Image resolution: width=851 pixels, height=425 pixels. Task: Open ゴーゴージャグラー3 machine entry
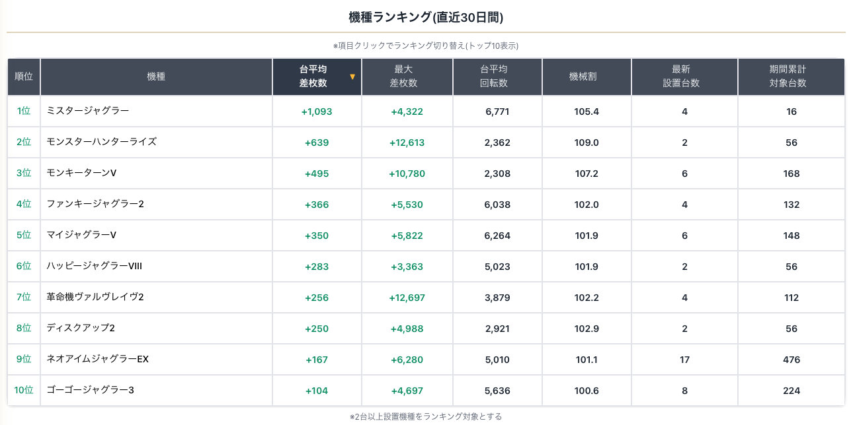(x=91, y=390)
